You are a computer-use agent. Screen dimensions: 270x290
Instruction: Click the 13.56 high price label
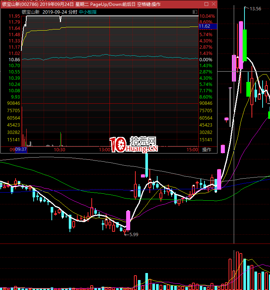coord(255,9)
